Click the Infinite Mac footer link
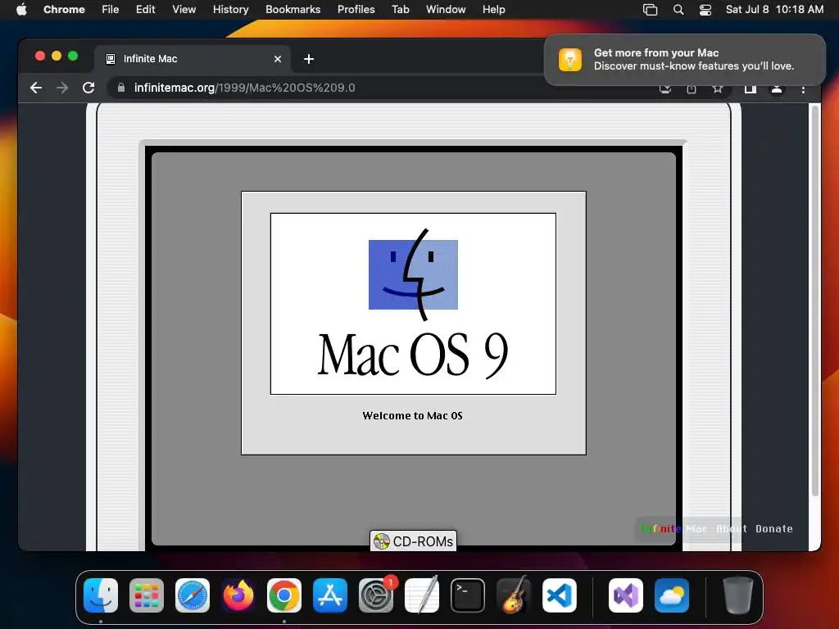 point(674,528)
